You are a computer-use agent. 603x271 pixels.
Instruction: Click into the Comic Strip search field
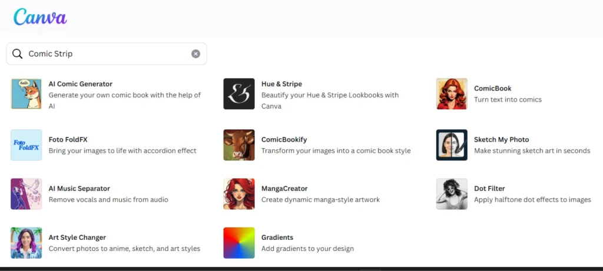106,54
